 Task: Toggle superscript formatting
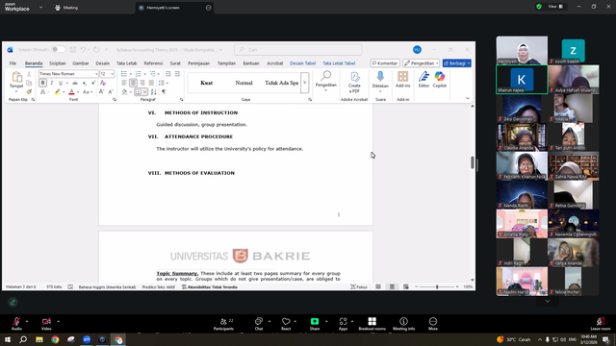pos(93,83)
